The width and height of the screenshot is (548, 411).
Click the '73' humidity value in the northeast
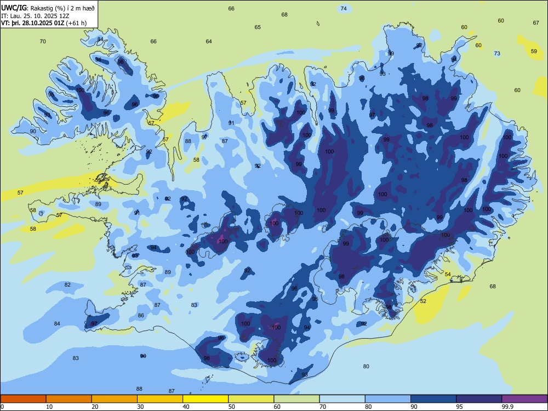pyautogui.click(x=497, y=54)
